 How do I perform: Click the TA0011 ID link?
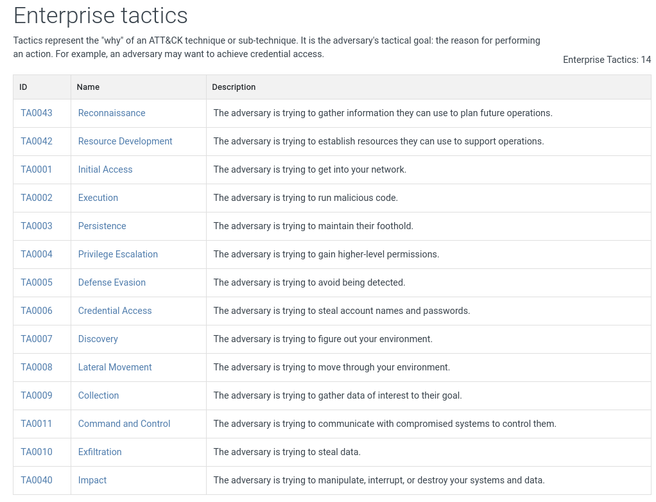(x=37, y=424)
